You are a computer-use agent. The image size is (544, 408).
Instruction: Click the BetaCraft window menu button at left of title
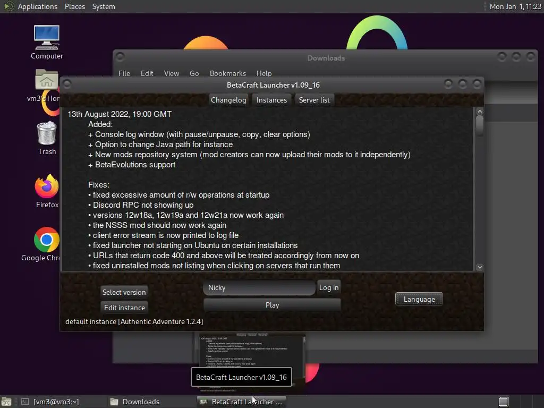(x=67, y=84)
